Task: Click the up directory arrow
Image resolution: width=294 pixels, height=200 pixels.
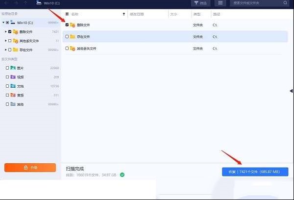Action: [x=25, y=3]
